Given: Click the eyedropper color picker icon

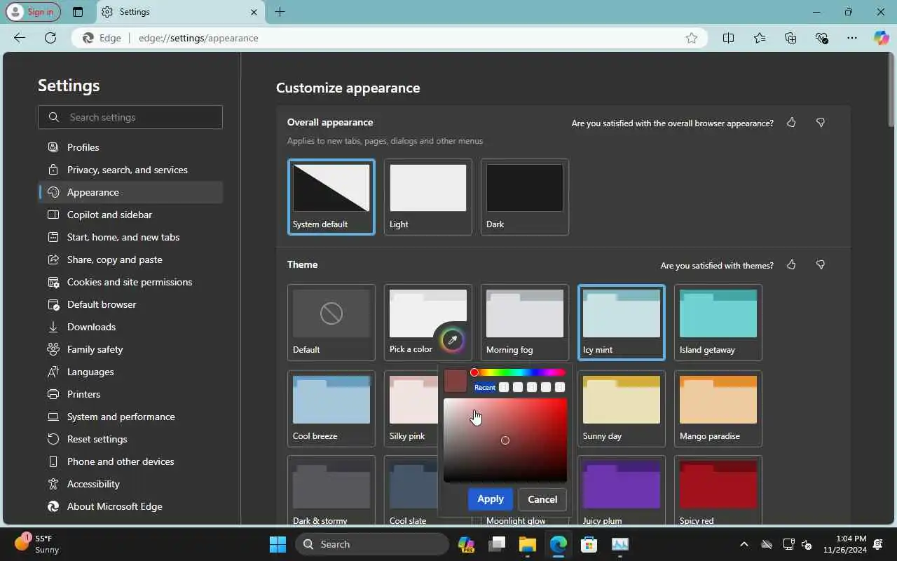Looking at the screenshot, I should point(452,340).
